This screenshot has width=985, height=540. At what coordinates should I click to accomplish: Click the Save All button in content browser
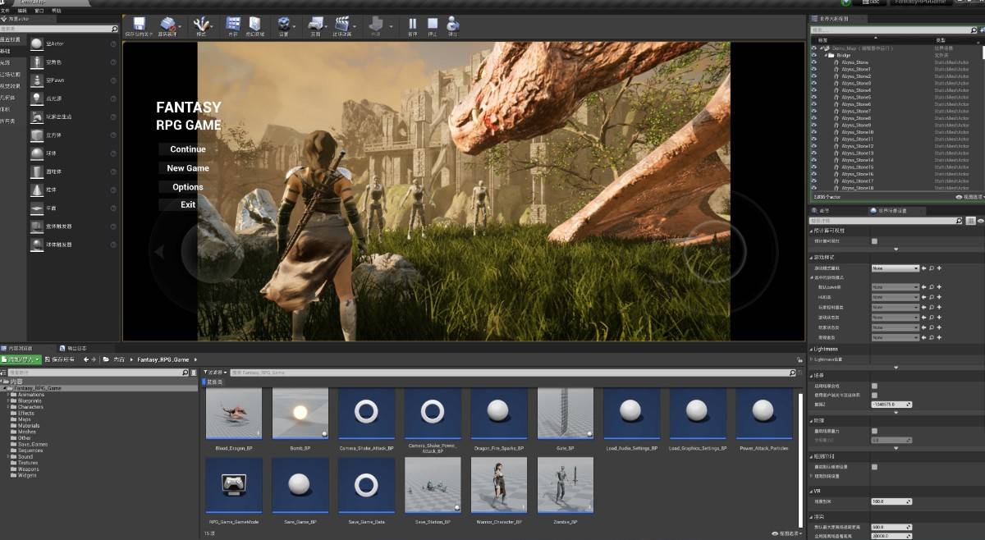(60, 359)
